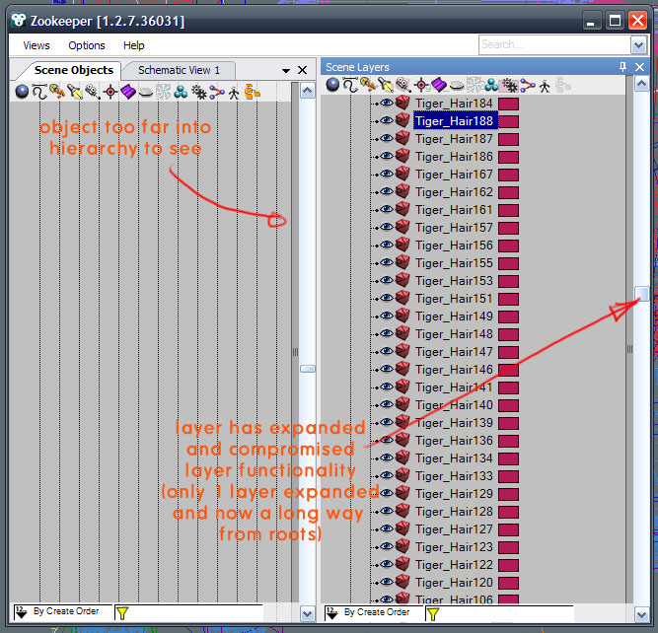The width and height of the screenshot is (658, 633).
Task: Select the Tiger_Hair155 item
Action: [454, 263]
